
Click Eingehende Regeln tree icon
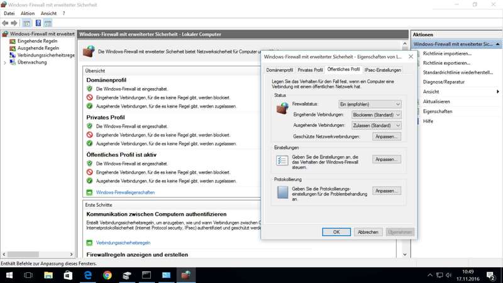click(x=13, y=41)
